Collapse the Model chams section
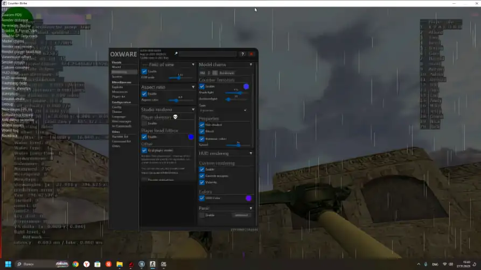This screenshot has width=481, height=270. (x=250, y=65)
